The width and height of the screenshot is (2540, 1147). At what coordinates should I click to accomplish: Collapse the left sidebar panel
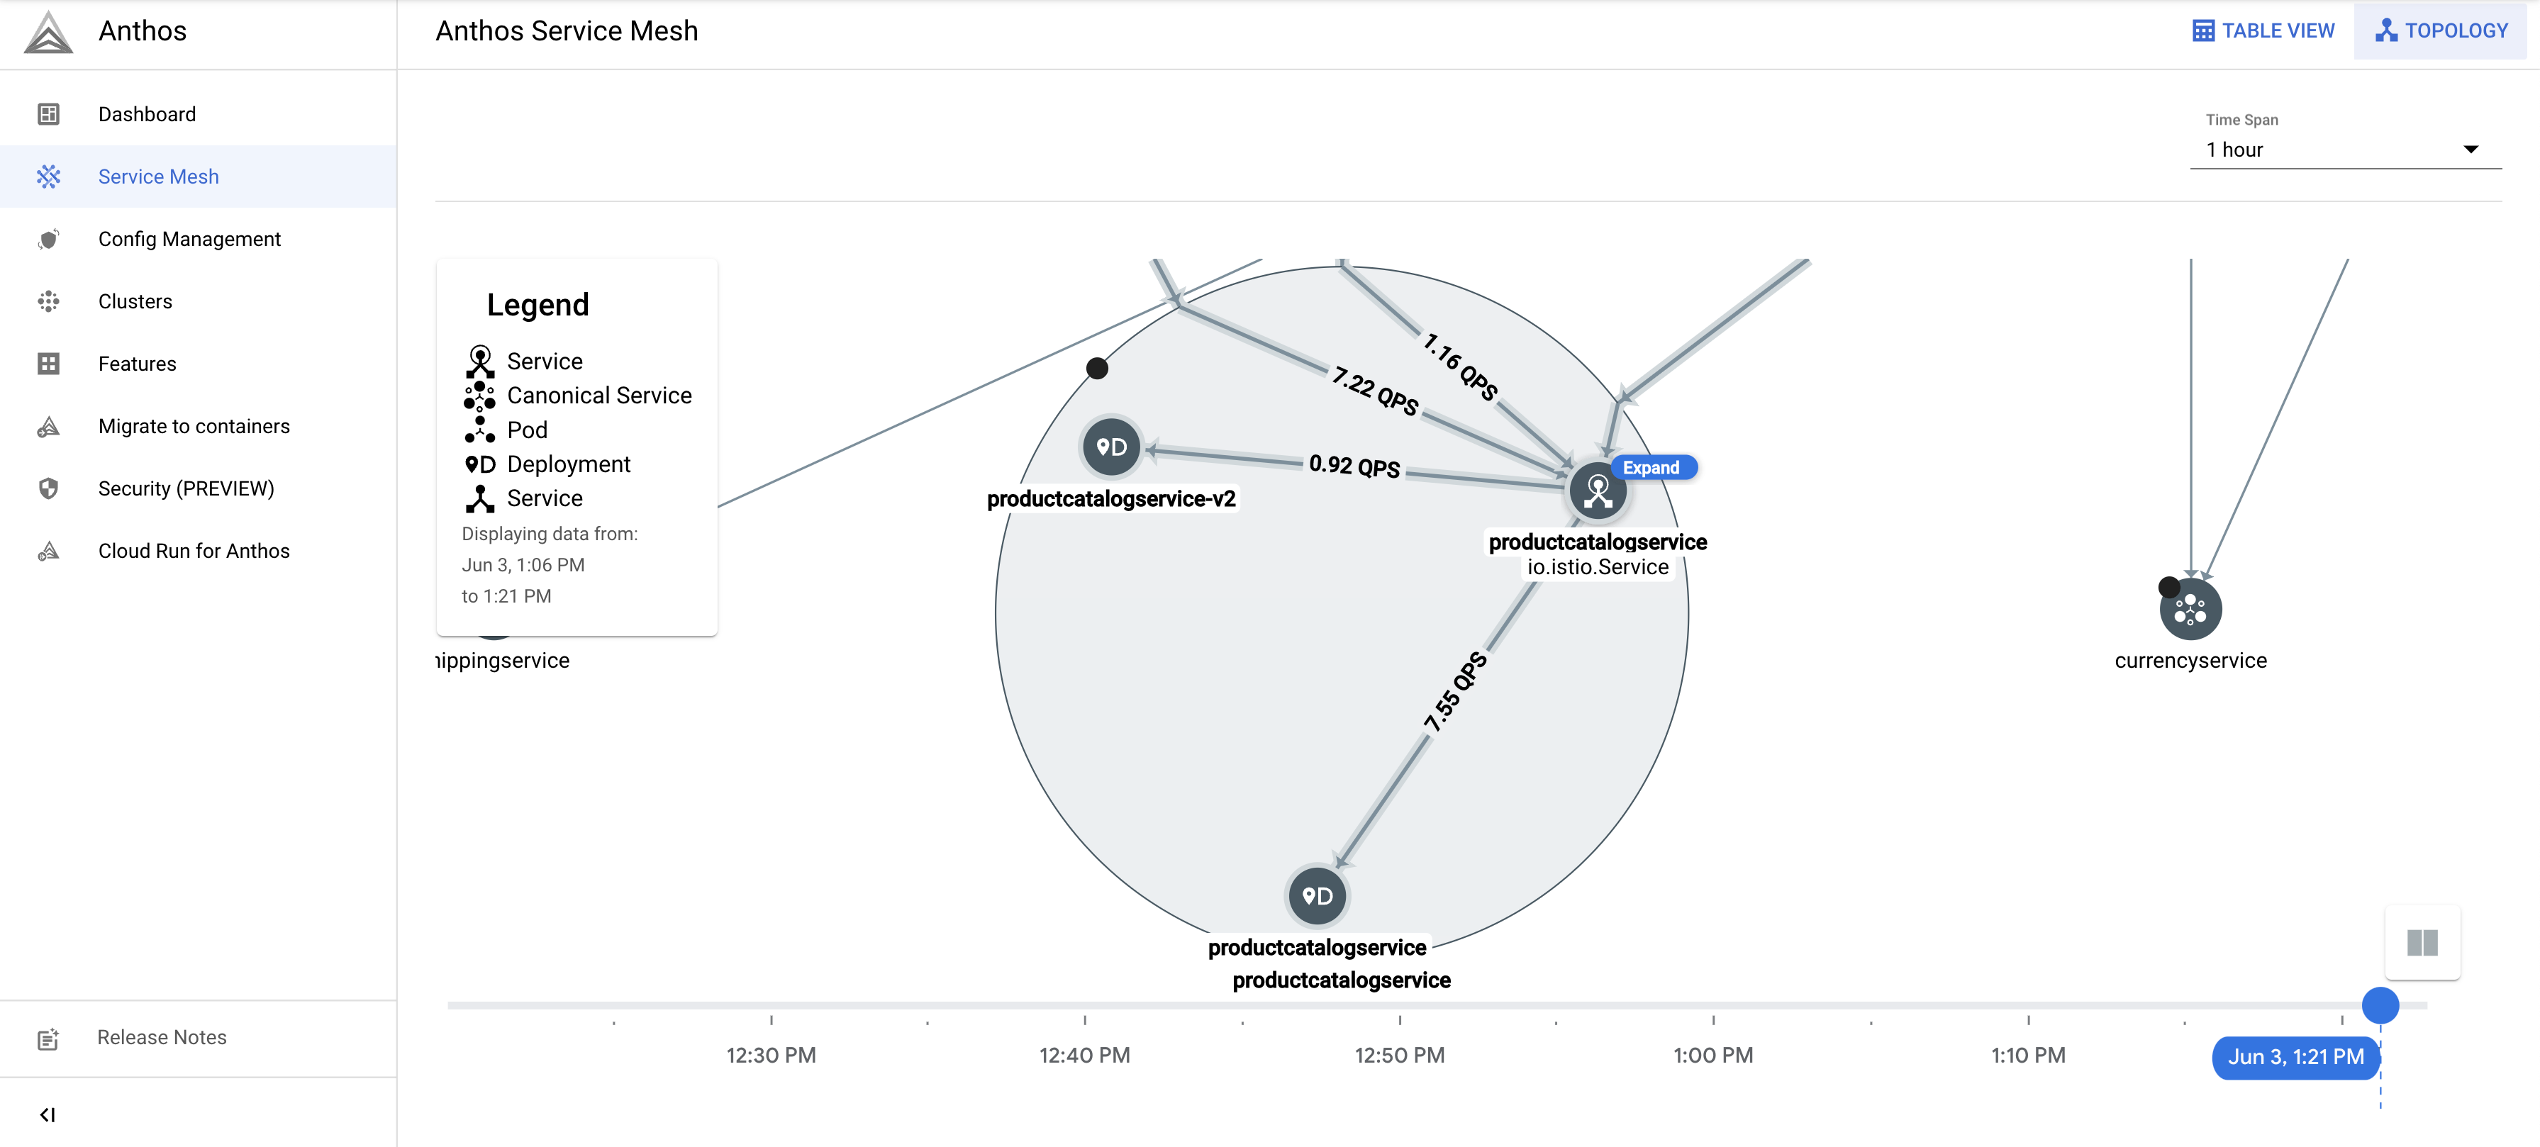pos(47,1114)
